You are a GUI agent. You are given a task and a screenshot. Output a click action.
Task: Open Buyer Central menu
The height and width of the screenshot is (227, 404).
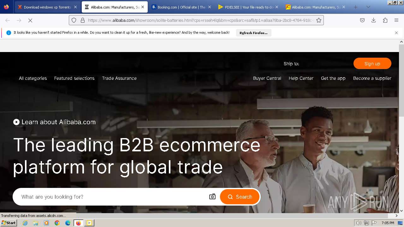(267, 78)
